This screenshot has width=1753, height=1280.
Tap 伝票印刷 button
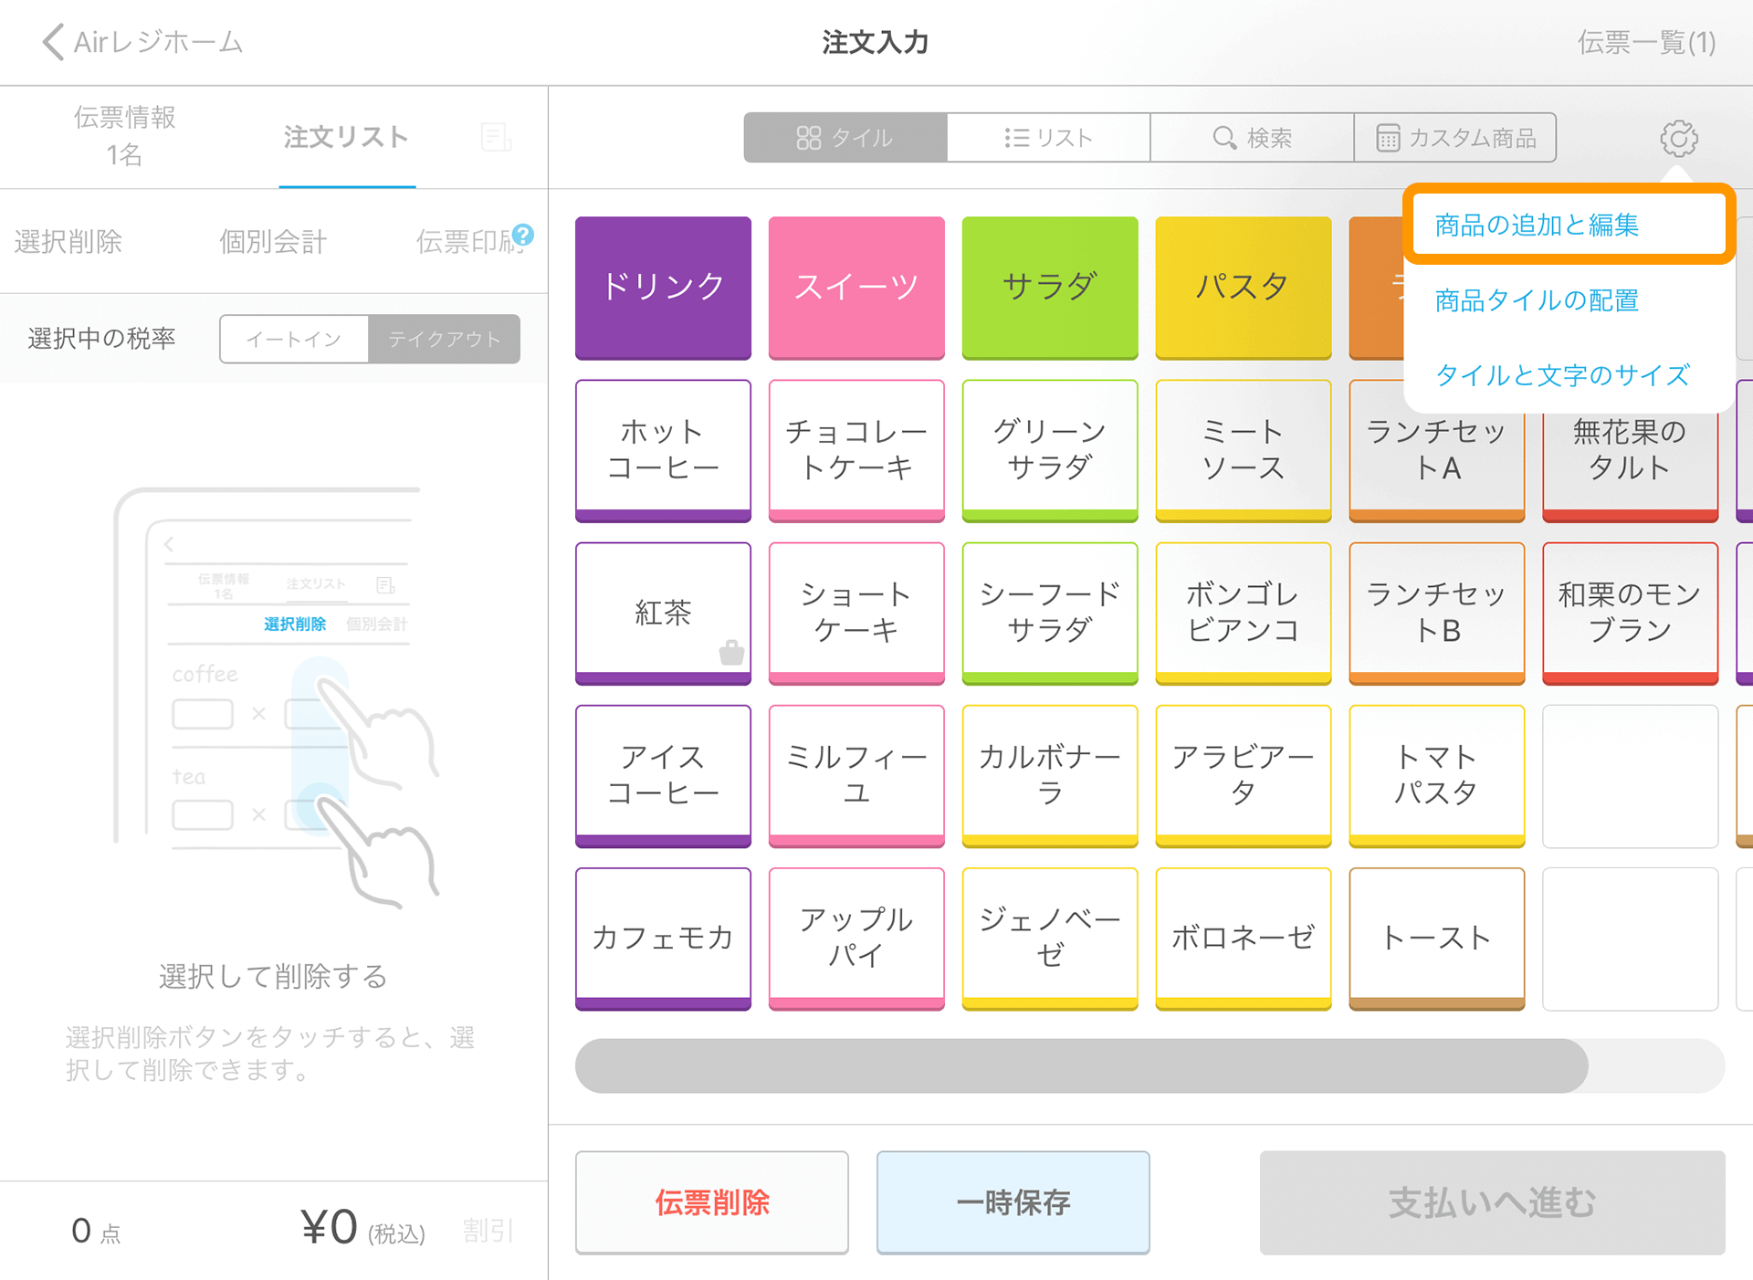coord(467,241)
